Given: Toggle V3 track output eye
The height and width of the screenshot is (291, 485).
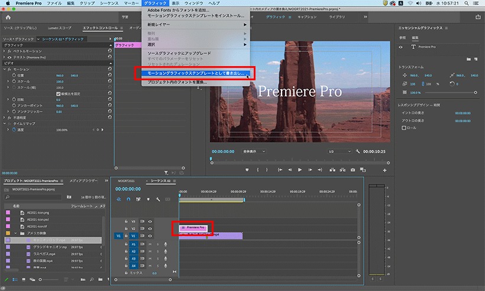Looking at the screenshot, I should [x=150, y=221].
